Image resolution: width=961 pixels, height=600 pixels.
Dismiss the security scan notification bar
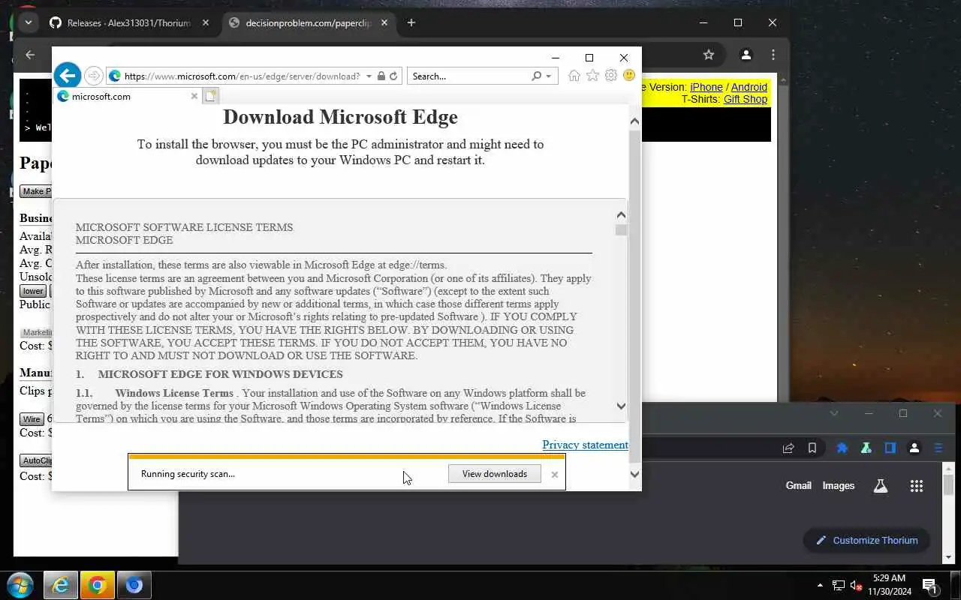(555, 474)
